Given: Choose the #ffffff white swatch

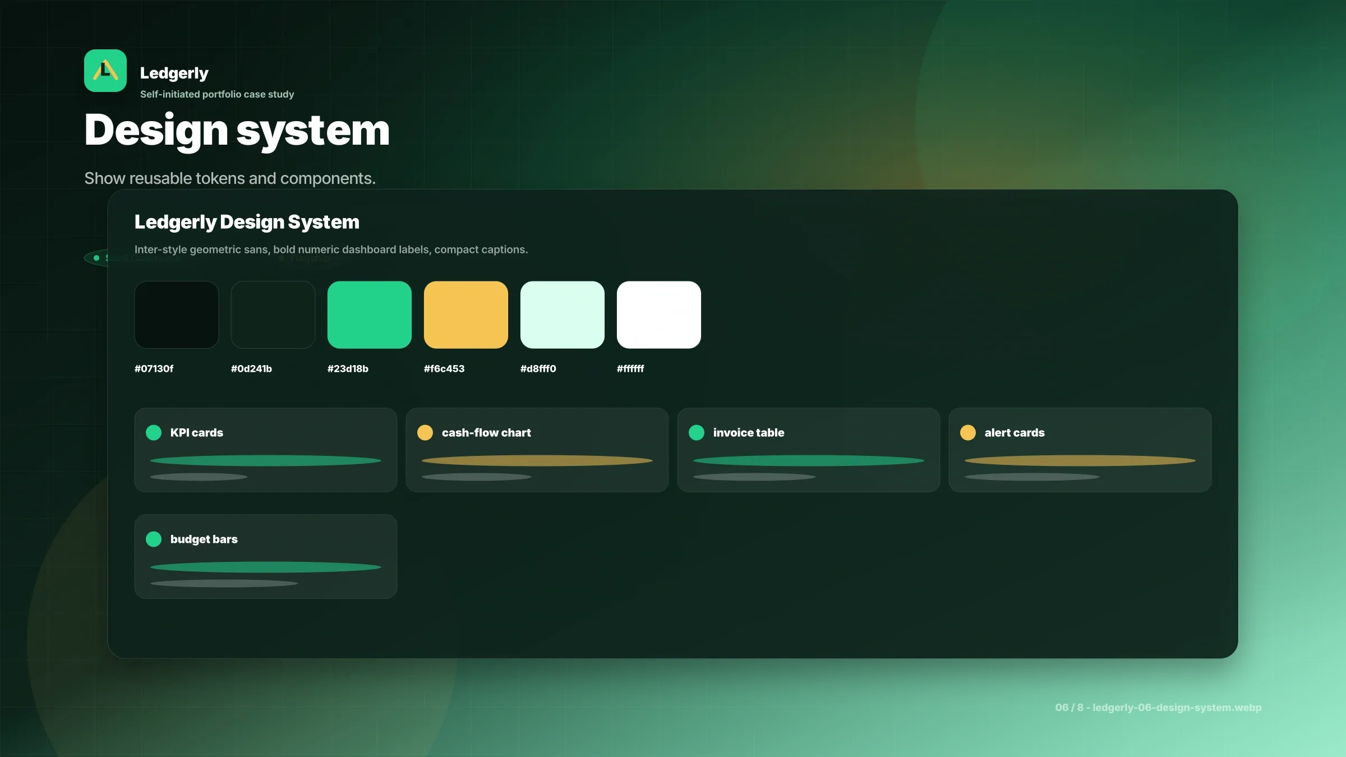Looking at the screenshot, I should (659, 315).
